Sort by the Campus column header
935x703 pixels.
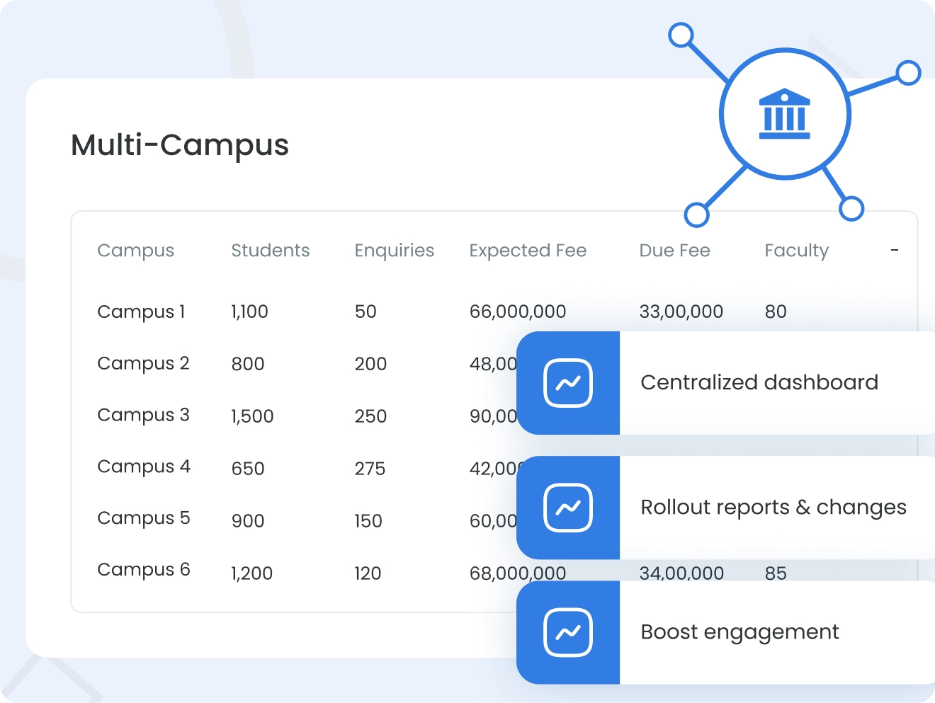point(135,251)
